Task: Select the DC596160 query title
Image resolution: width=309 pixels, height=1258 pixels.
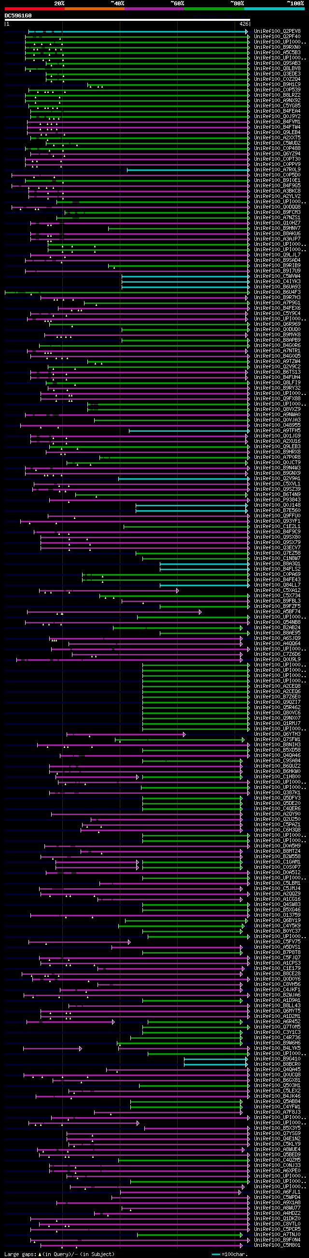Action: [18, 15]
